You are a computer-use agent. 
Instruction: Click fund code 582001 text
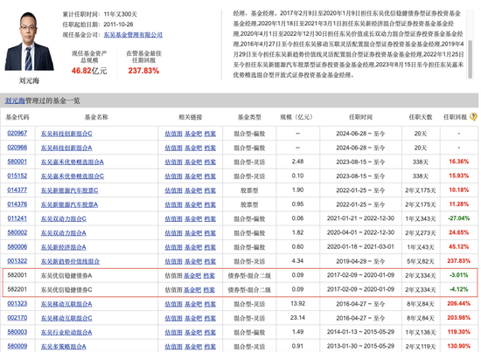[17, 275]
